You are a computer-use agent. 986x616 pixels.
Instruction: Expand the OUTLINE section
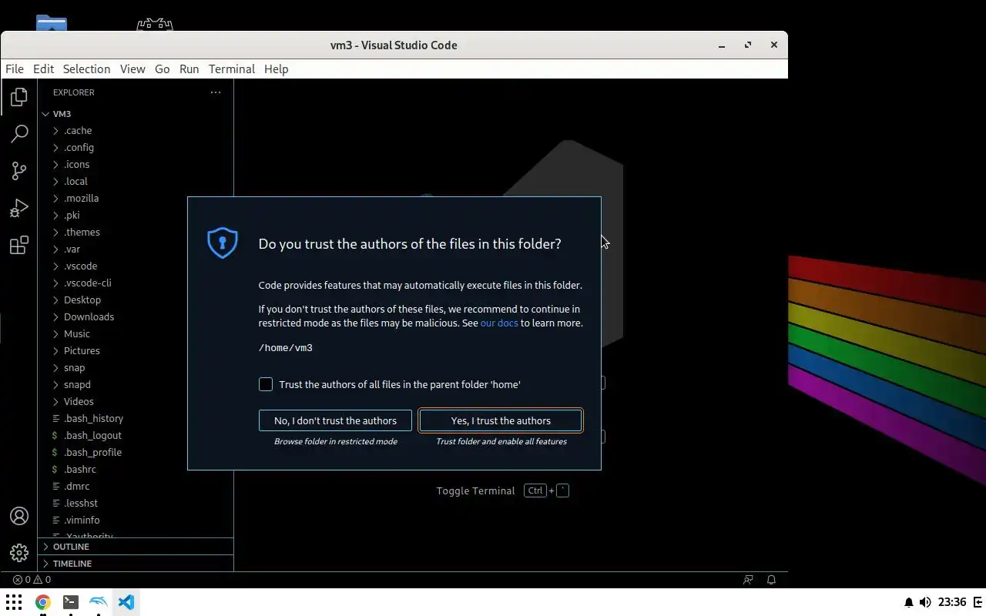(x=136, y=547)
